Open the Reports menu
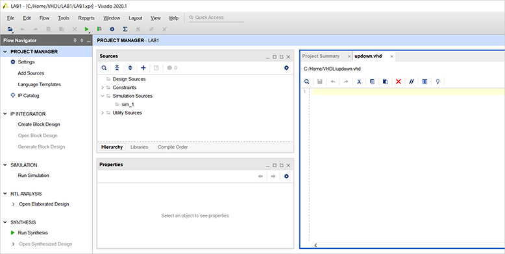This screenshot has width=505, height=254. click(x=86, y=18)
